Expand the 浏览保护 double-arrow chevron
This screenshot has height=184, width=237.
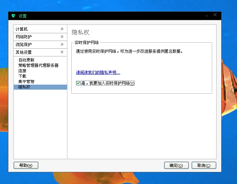tap(62, 45)
